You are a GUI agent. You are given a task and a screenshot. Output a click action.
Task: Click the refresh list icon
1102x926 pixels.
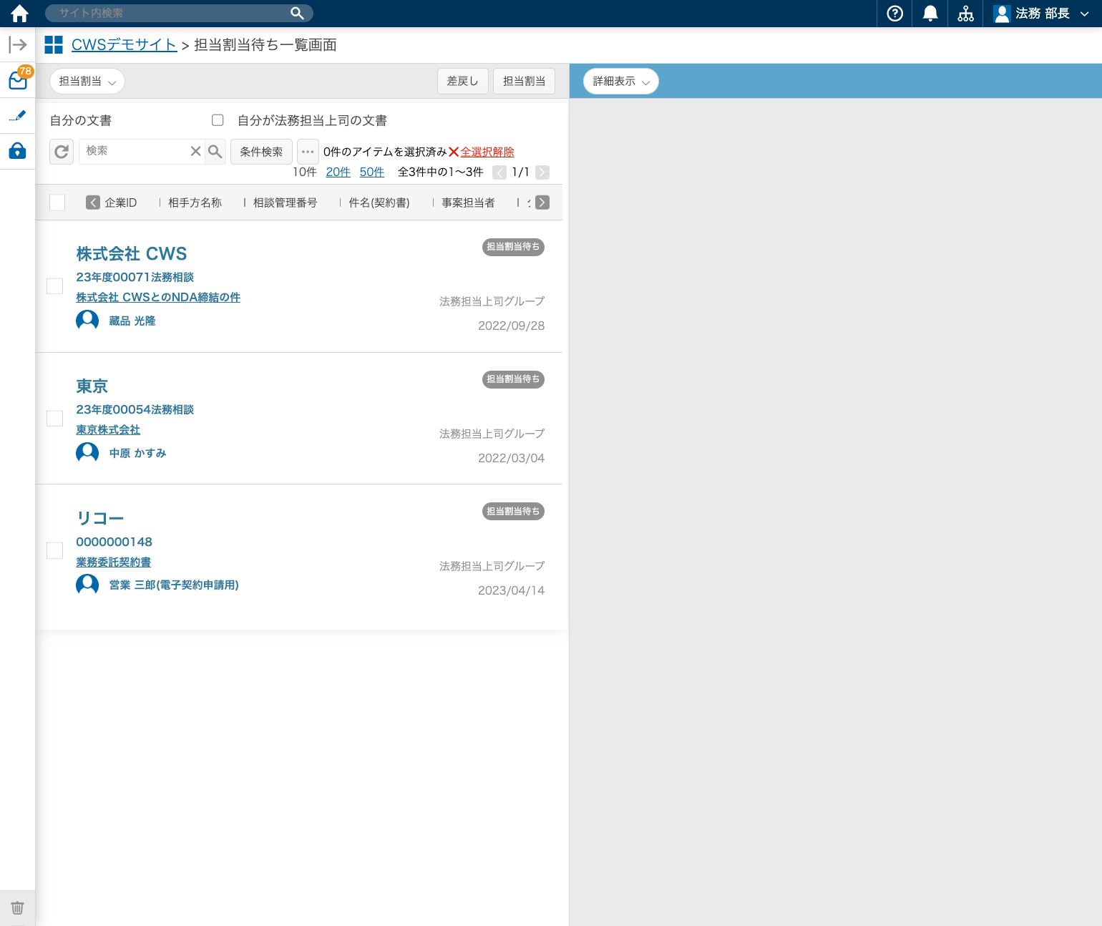pyautogui.click(x=62, y=152)
